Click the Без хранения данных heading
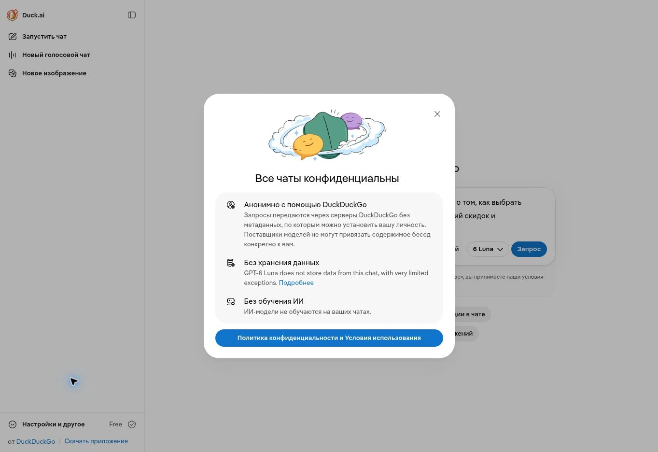This screenshot has width=658, height=452. (x=281, y=263)
